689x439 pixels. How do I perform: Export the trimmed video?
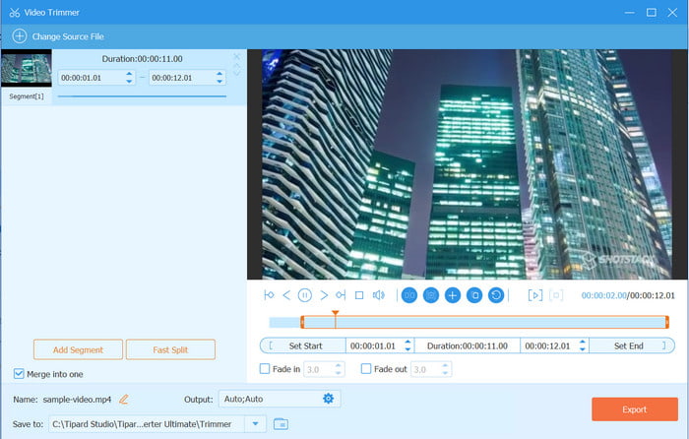coord(633,409)
